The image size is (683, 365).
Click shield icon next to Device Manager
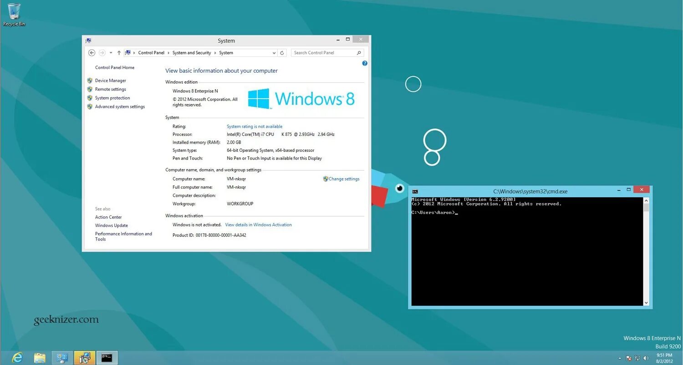tap(90, 80)
